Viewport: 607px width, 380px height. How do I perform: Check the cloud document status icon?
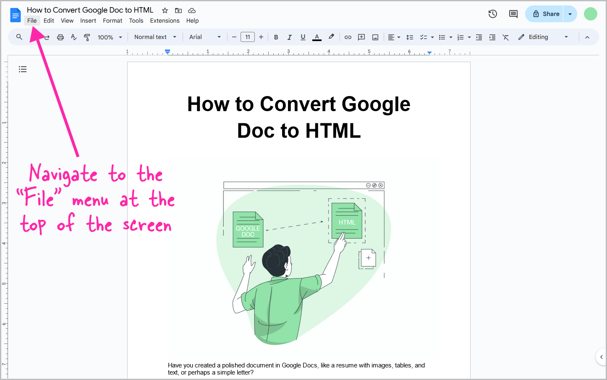click(192, 10)
